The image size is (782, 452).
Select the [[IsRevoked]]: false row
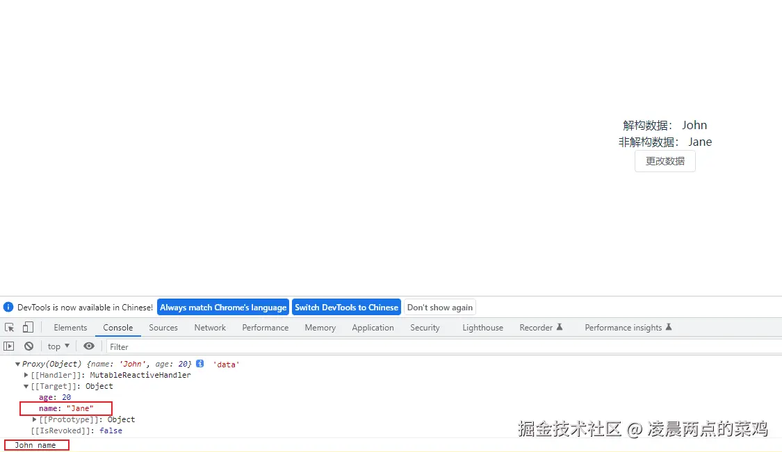click(76, 430)
